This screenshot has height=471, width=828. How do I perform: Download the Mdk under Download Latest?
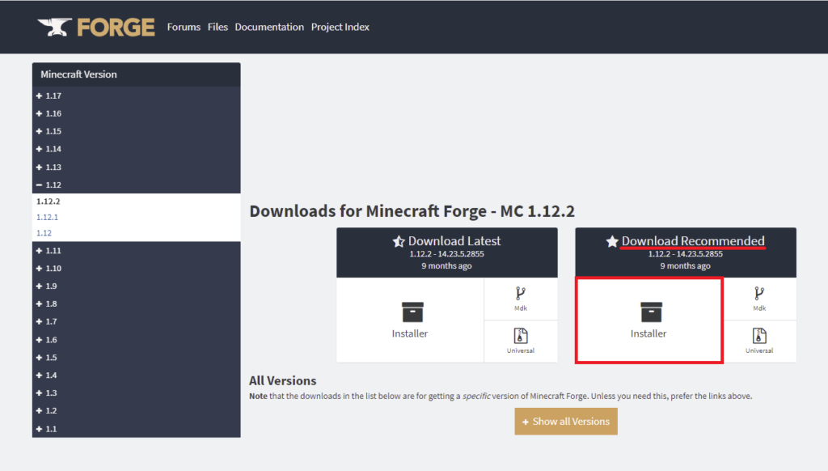[x=521, y=299]
